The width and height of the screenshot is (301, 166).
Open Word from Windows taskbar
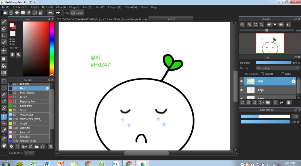tap(47, 164)
